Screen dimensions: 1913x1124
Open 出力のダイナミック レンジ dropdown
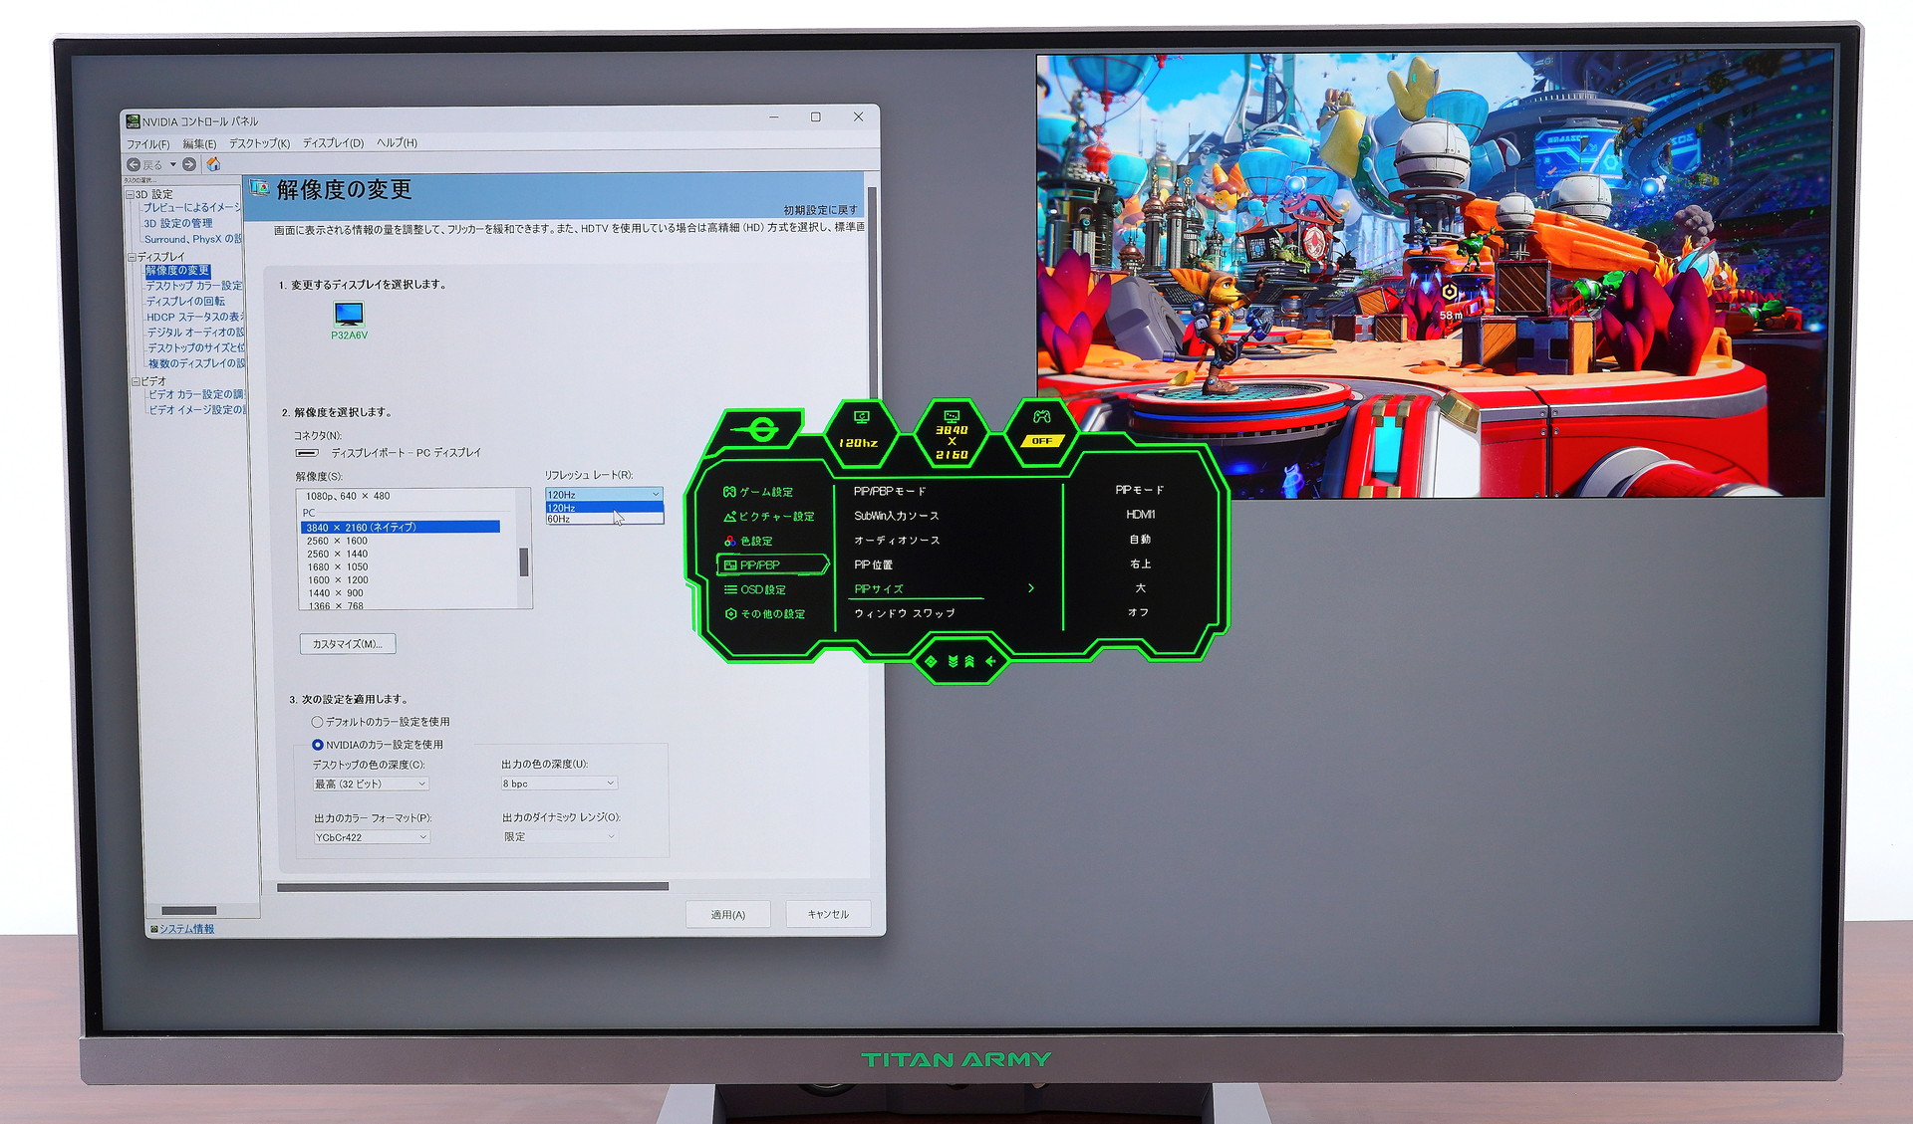click(560, 836)
